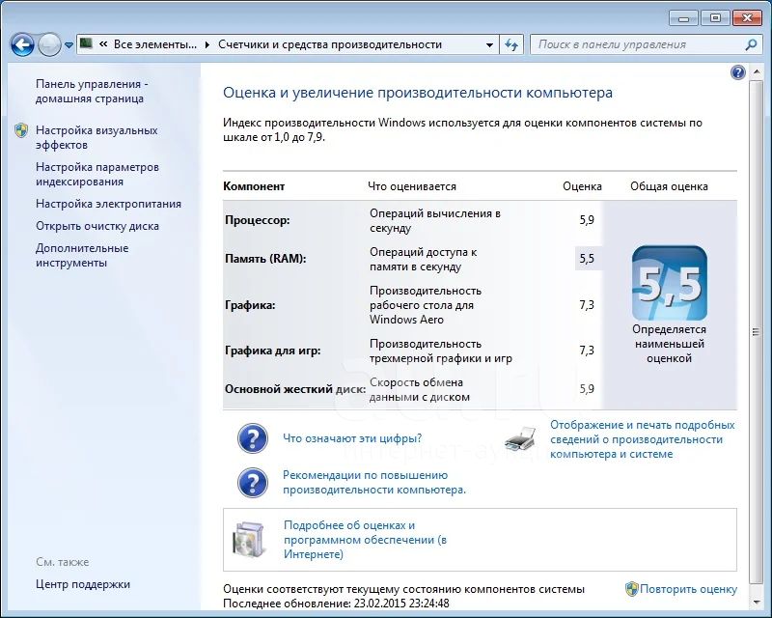
Task: Click the software box icon
Action: [x=249, y=540]
